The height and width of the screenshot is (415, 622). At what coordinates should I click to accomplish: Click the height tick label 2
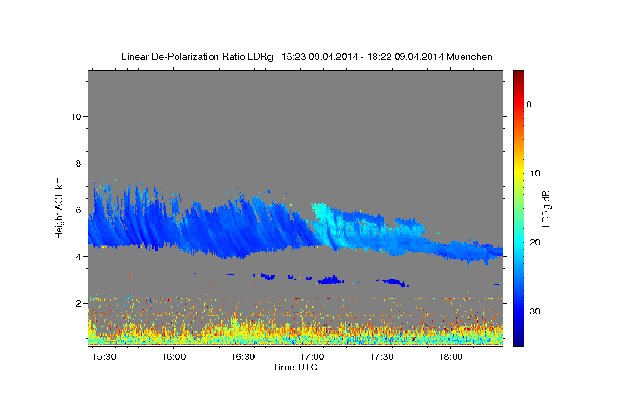[x=79, y=303]
